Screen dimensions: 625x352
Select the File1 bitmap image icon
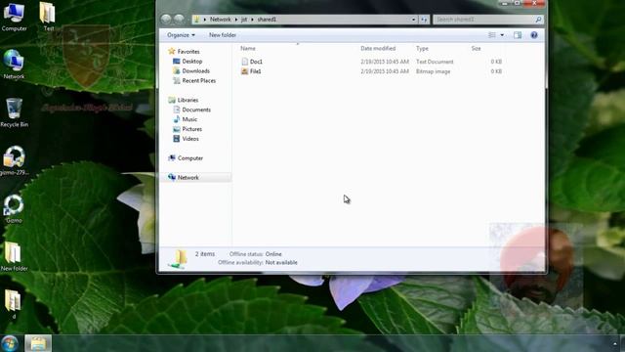pyautogui.click(x=245, y=71)
